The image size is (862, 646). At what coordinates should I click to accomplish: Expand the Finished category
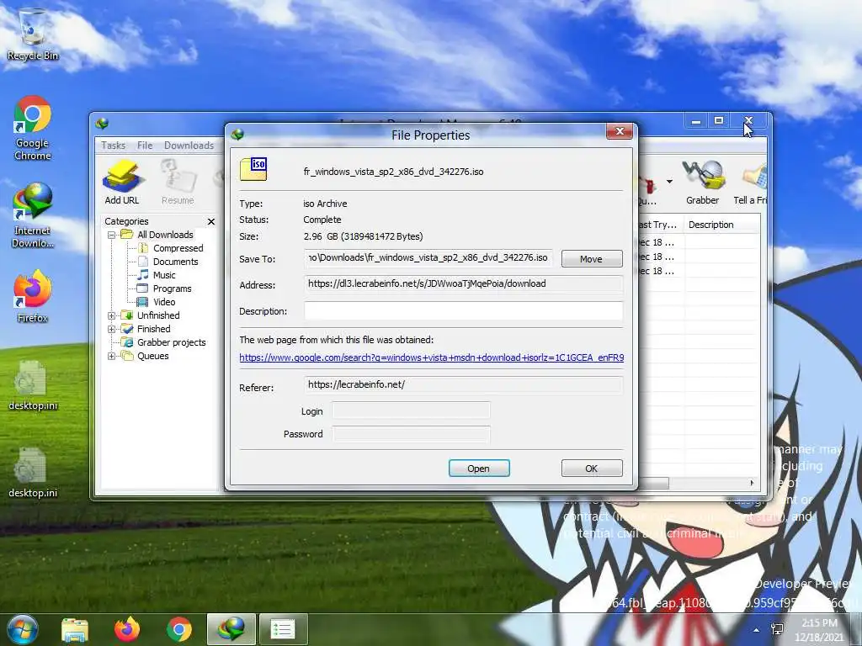[x=112, y=329]
